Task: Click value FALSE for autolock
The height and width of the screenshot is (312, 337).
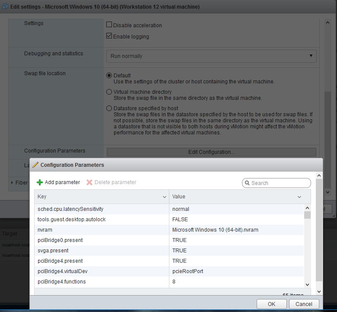Action: point(180,220)
